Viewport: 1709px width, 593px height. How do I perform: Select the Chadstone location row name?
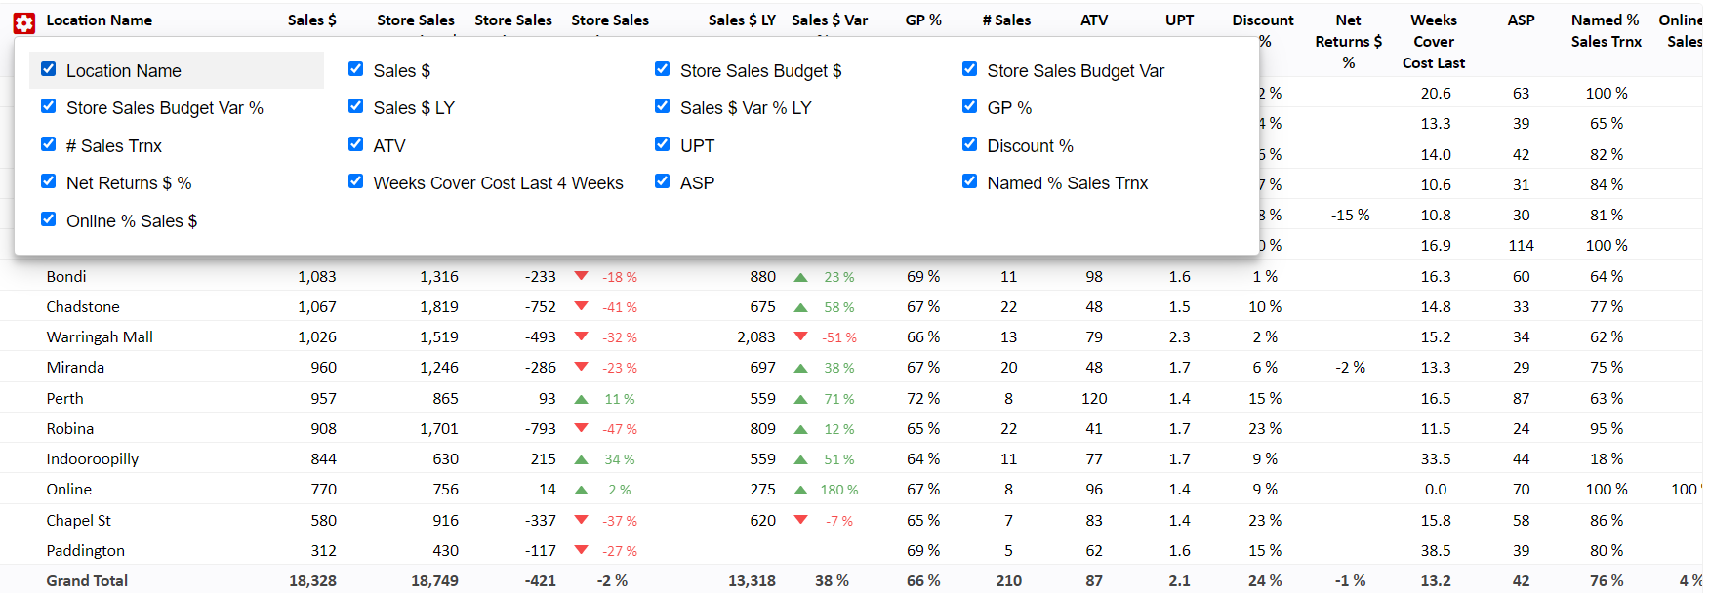pos(83,306)
